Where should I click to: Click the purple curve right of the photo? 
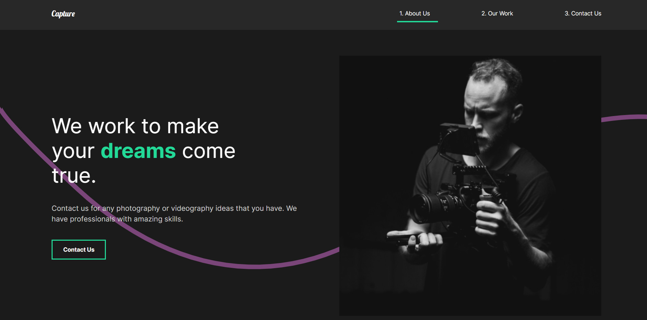click(624, 118)
